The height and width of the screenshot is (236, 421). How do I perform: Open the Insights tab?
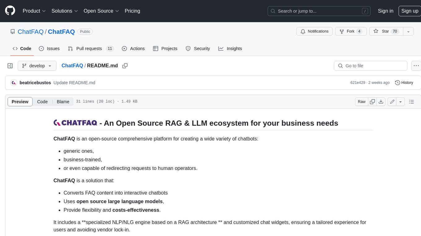(x=230, y=48)
